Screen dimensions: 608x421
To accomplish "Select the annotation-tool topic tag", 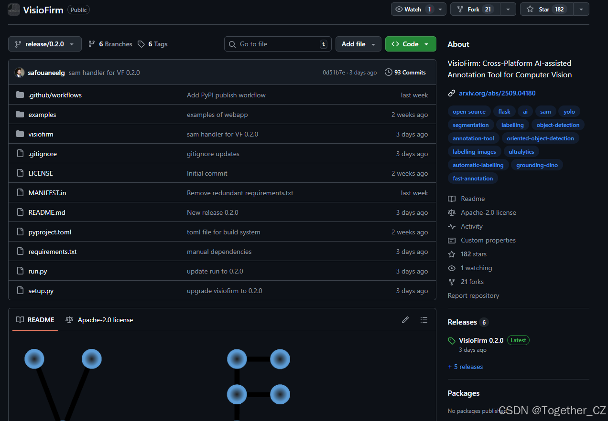I will [473, 138].
